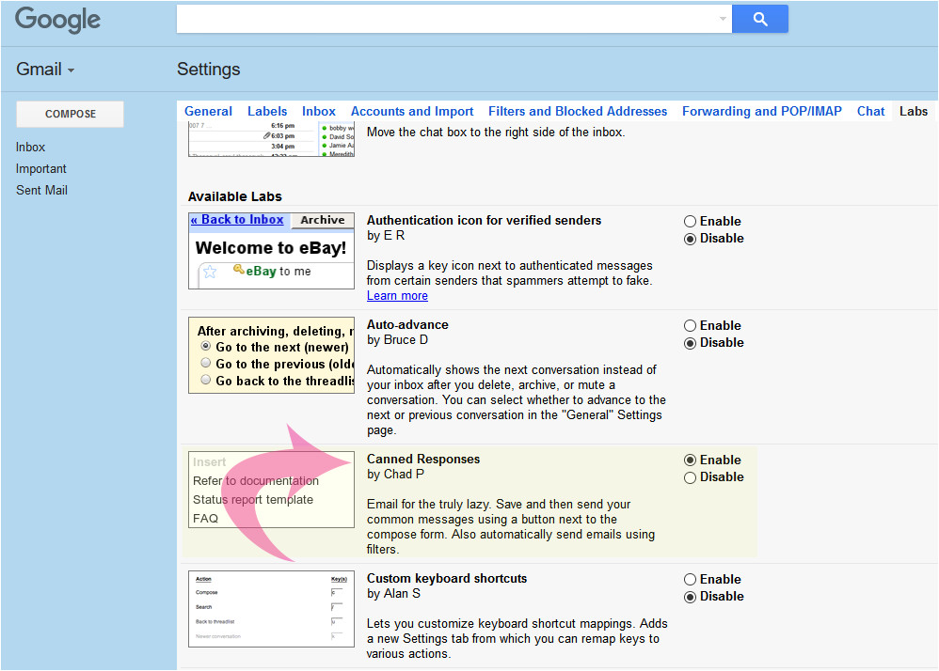Click the Canned Responses title text

point(423,460)
